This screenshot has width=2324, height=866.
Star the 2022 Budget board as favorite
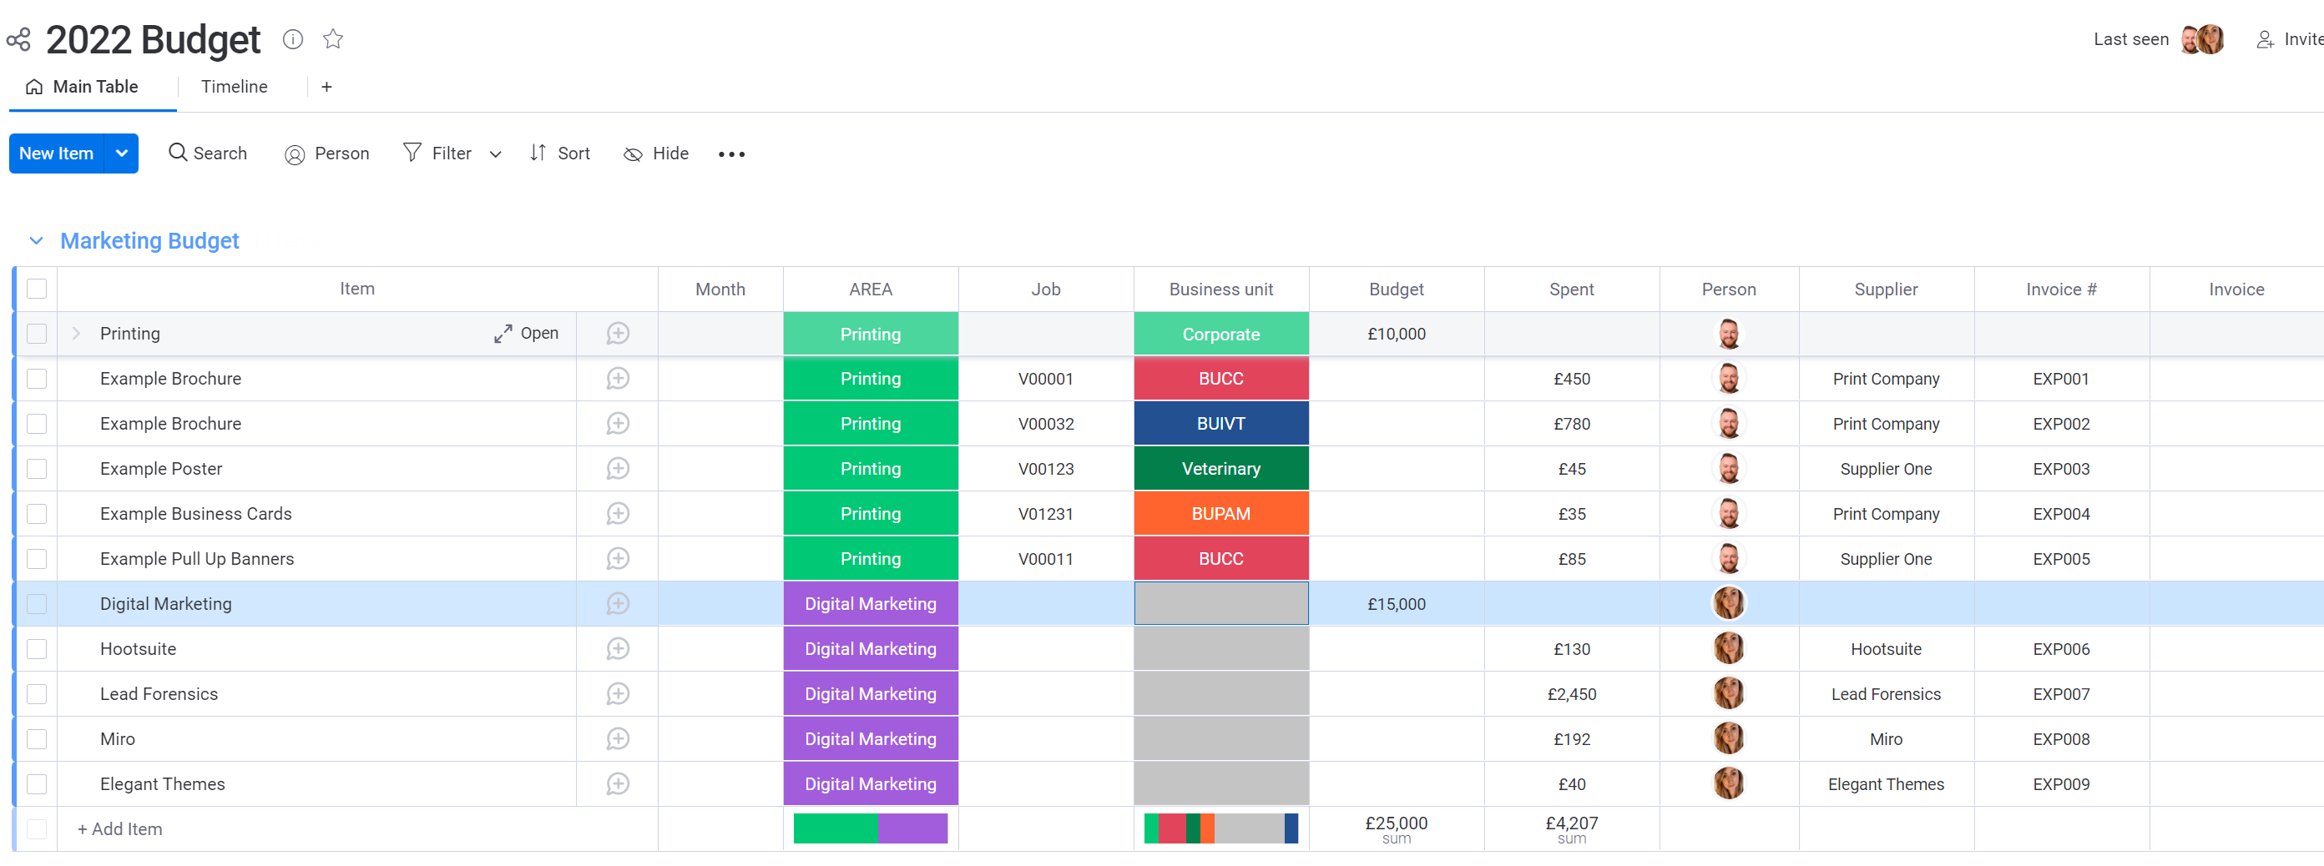[333, 38]
